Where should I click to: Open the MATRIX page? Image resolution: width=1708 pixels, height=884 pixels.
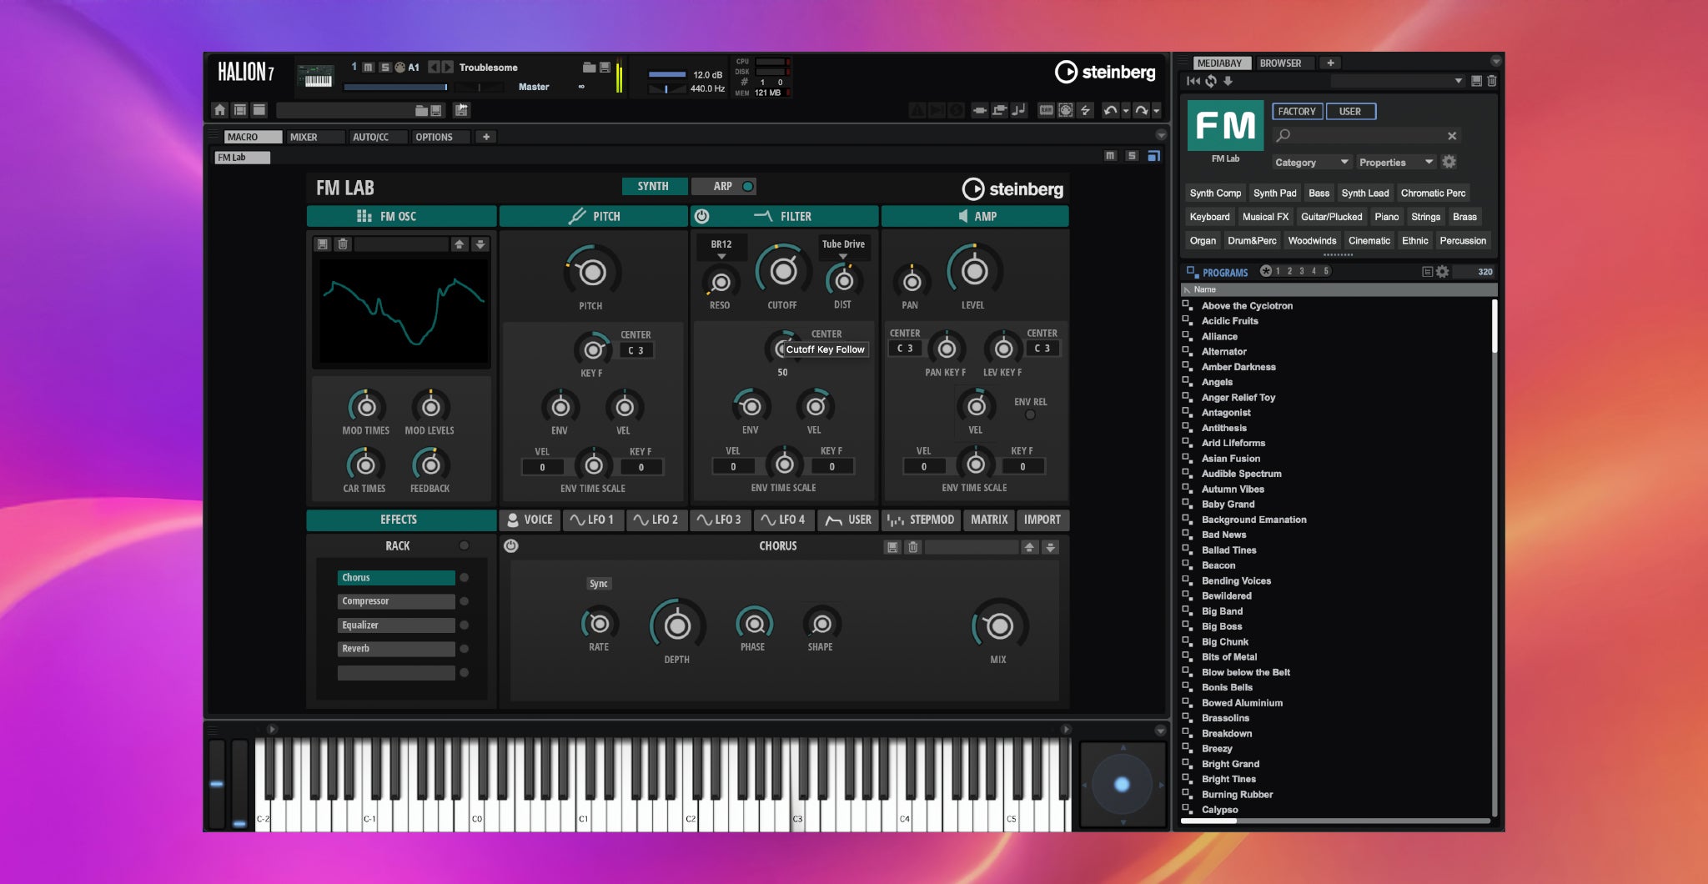pyautogui.click(x=989, y=520)
